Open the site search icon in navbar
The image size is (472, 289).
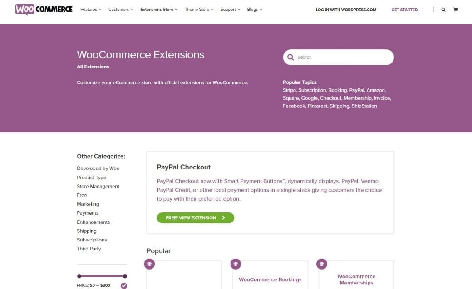pyautogui.click(x=443, y=9)
